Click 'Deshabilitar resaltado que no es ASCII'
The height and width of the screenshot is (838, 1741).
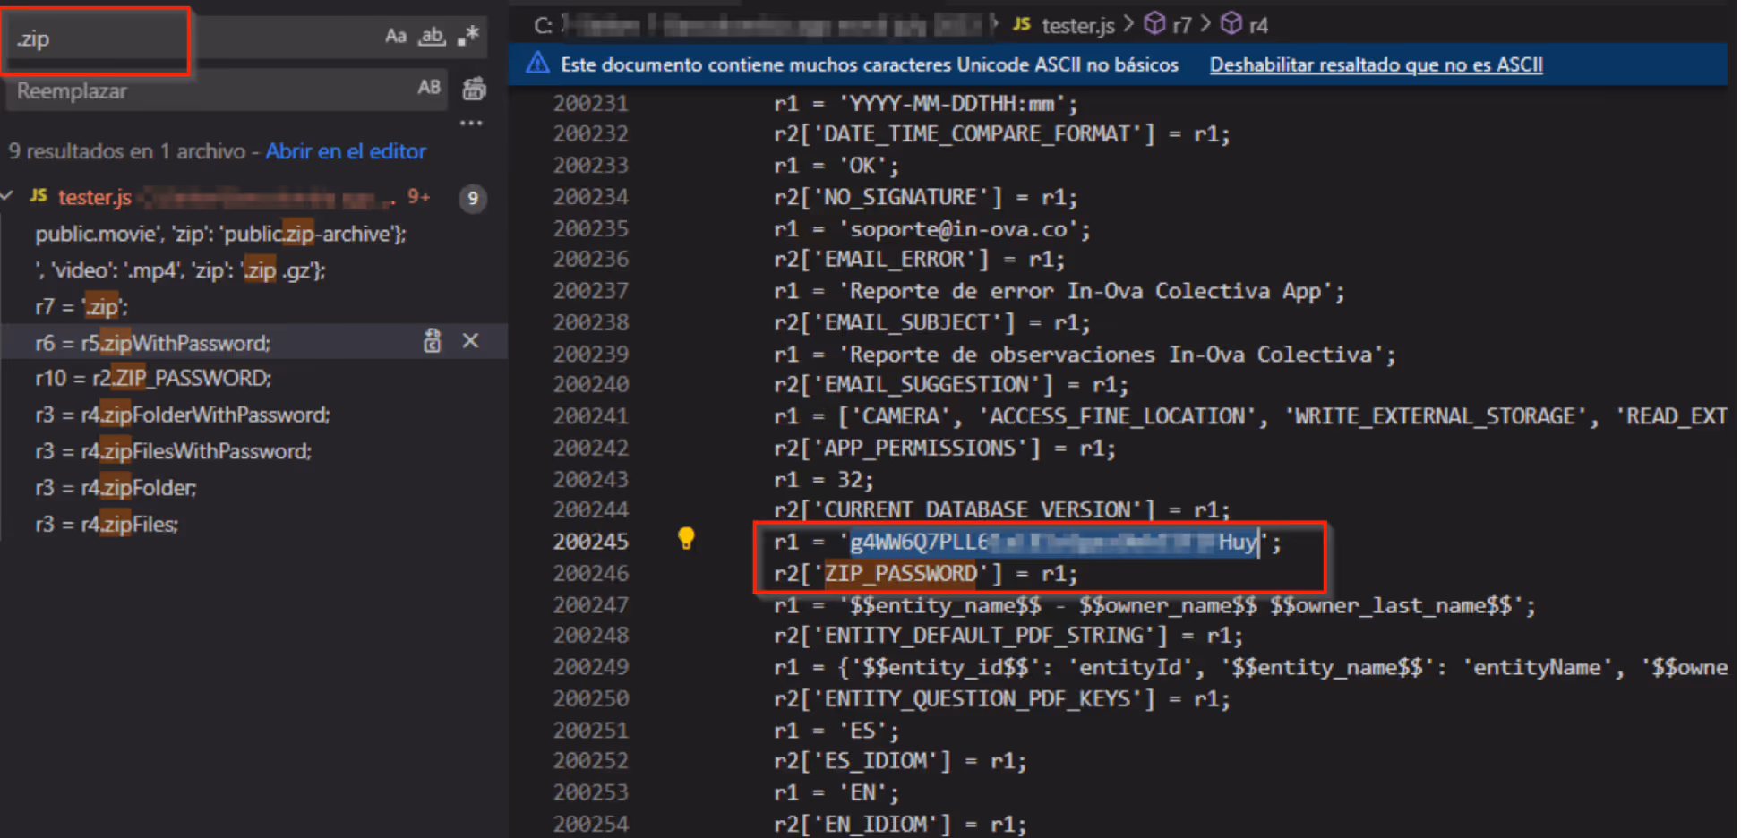1376,64
